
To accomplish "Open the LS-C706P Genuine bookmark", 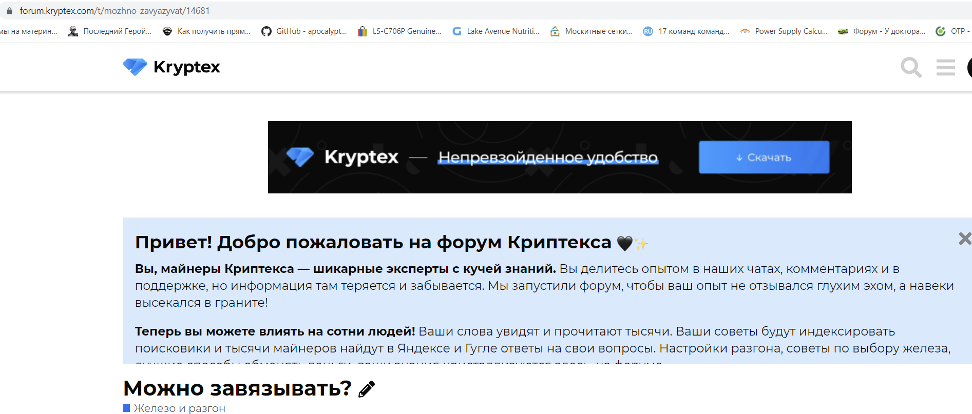I will coord(399,31).
